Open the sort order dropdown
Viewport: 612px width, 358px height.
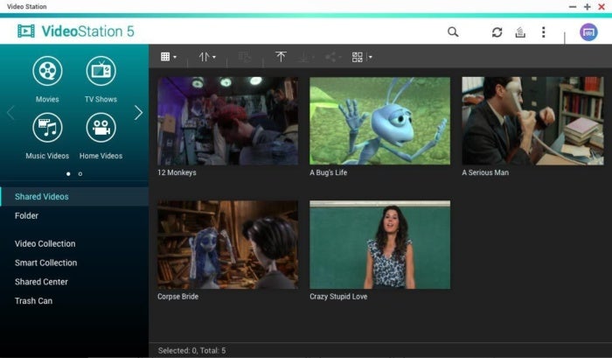click(207, 57)
